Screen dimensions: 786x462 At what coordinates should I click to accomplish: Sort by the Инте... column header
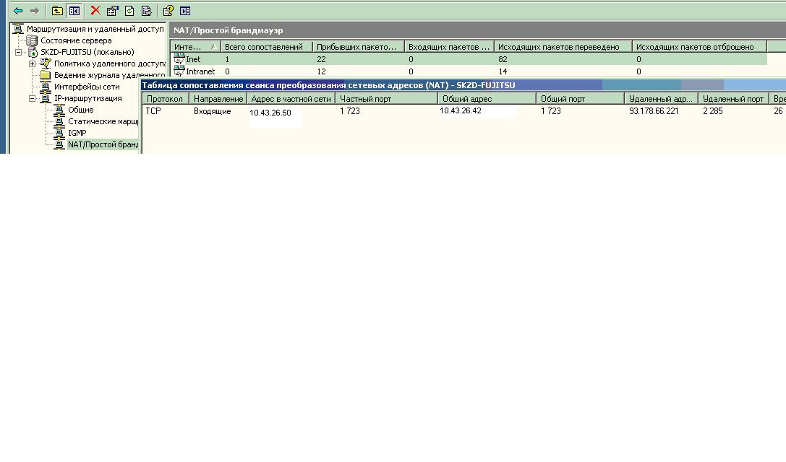coord(195,46)
